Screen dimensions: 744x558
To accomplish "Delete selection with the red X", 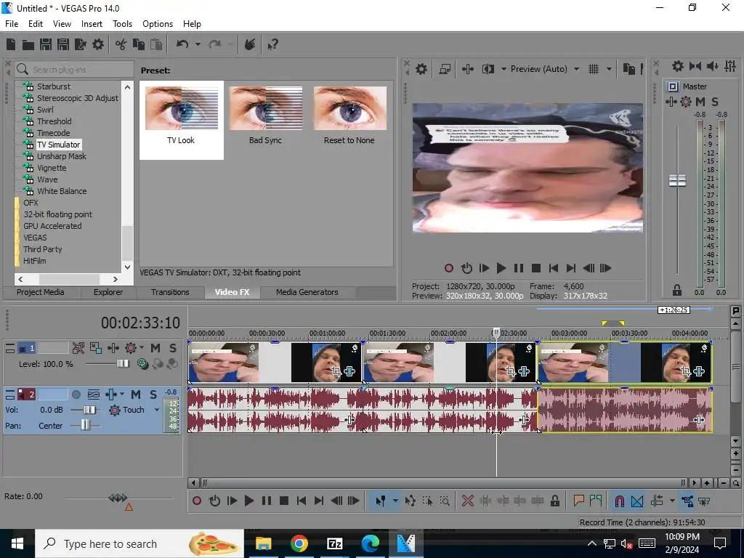I will click(x=468, y=501).
